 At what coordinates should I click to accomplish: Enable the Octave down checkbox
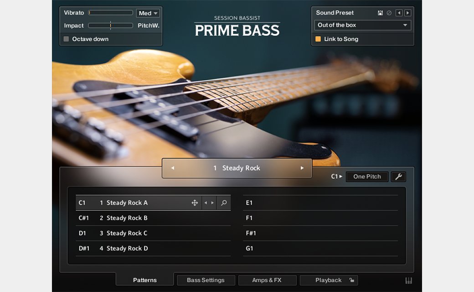click(x=66, y=39)
